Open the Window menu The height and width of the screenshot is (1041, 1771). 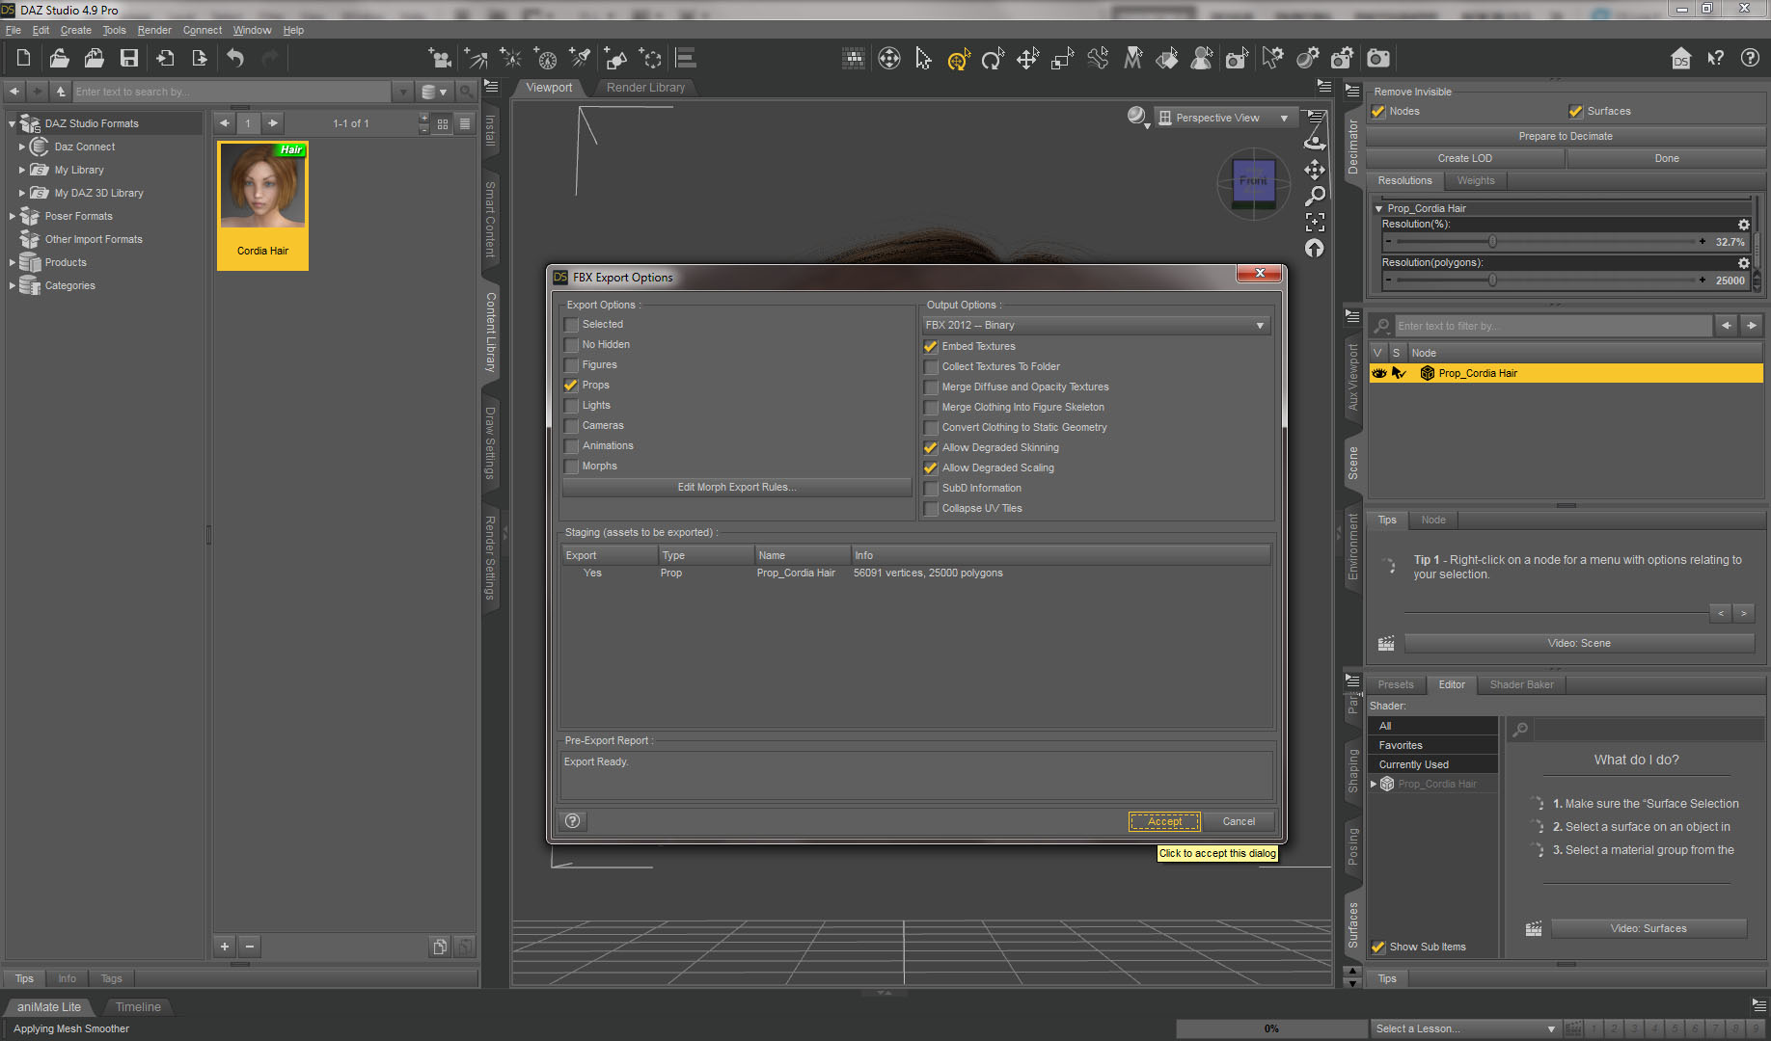(252, 30)
